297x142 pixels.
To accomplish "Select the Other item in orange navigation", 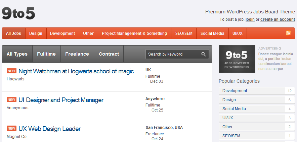I will [88, 33].
